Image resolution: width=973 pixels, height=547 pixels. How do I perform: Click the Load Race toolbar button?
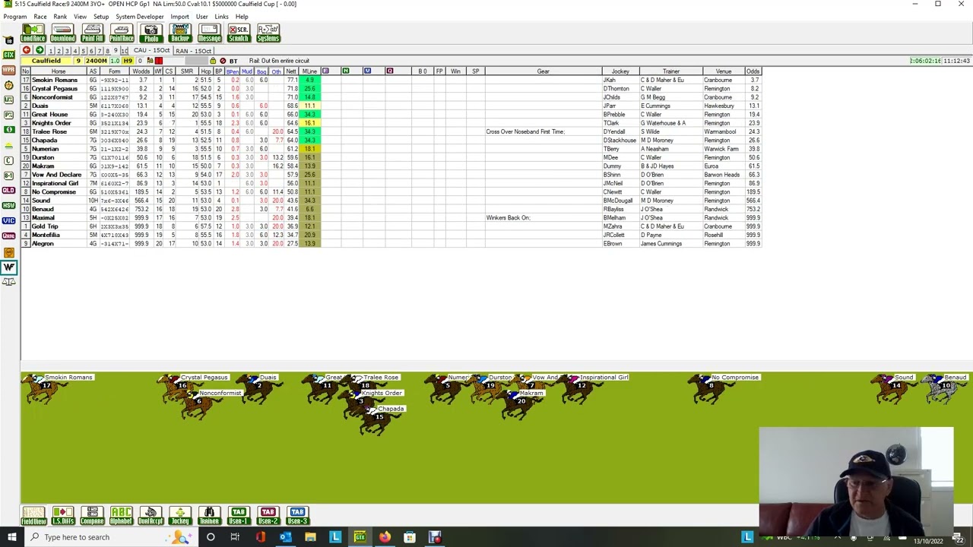tap(33, 33)
